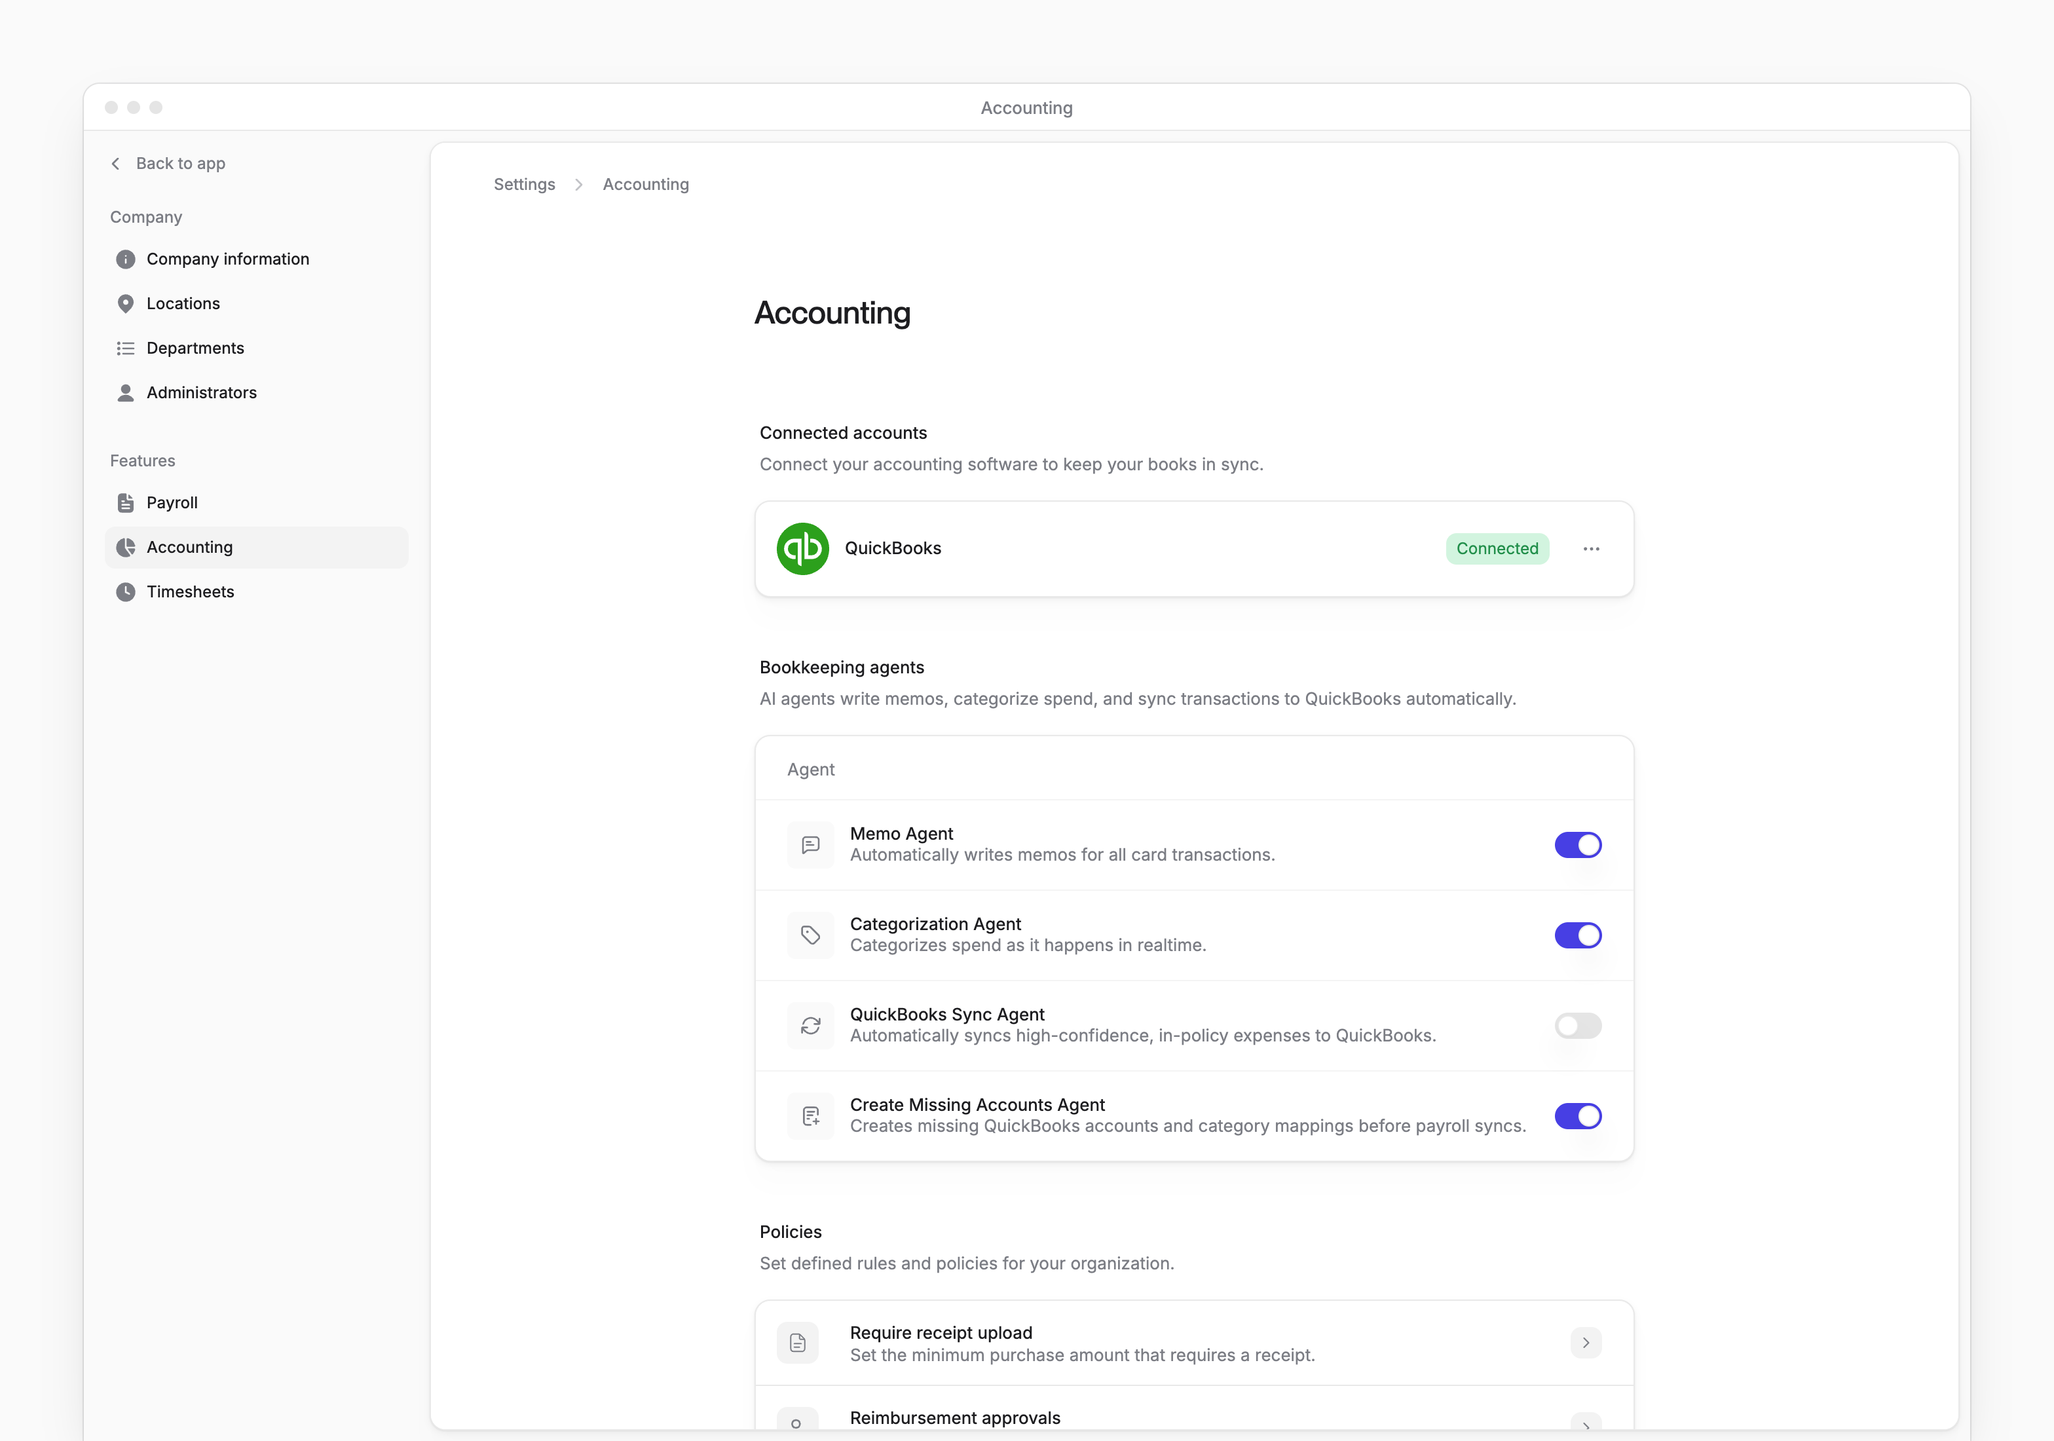The image size is (2054, 1441).
Task: Open Payroll feature settings
Action: pyautogui.click(x=257, y=502)
